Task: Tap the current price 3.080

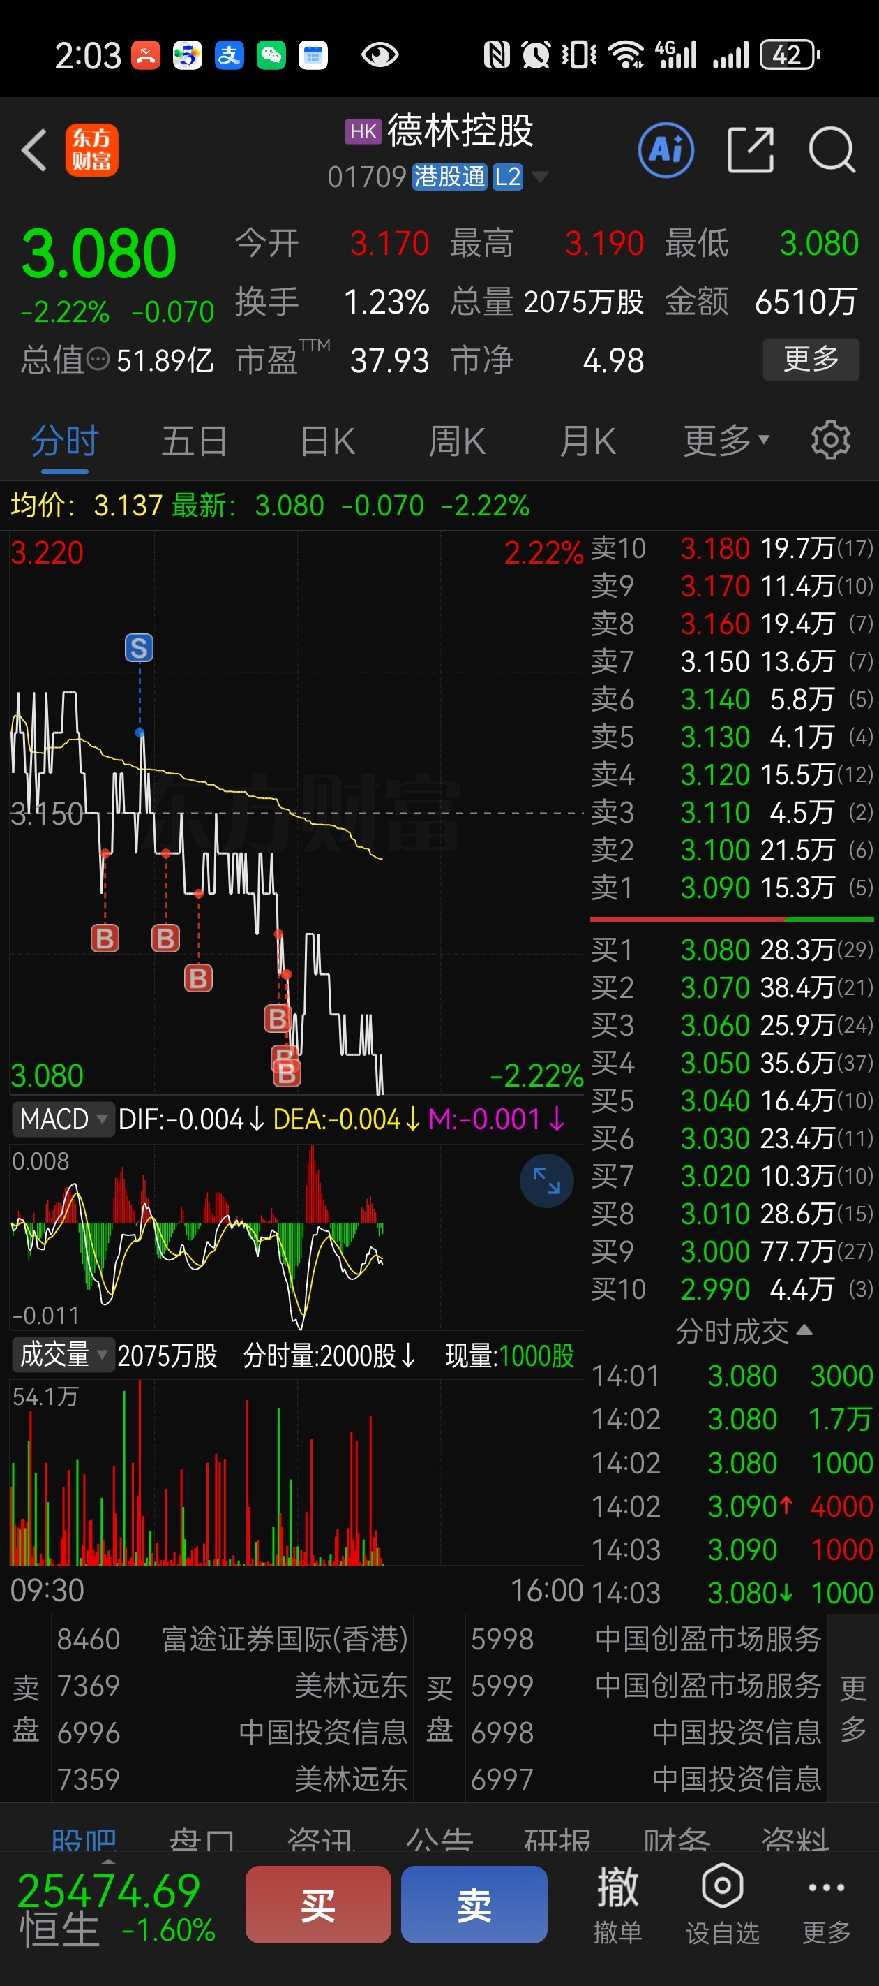Action: point(98,253)
